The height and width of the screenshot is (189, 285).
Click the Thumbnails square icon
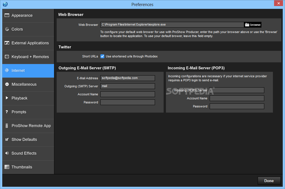pyautogui.click(x=7, y=167)
